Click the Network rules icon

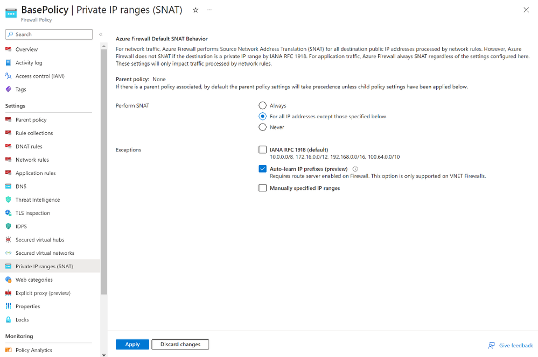pos(8,160)
